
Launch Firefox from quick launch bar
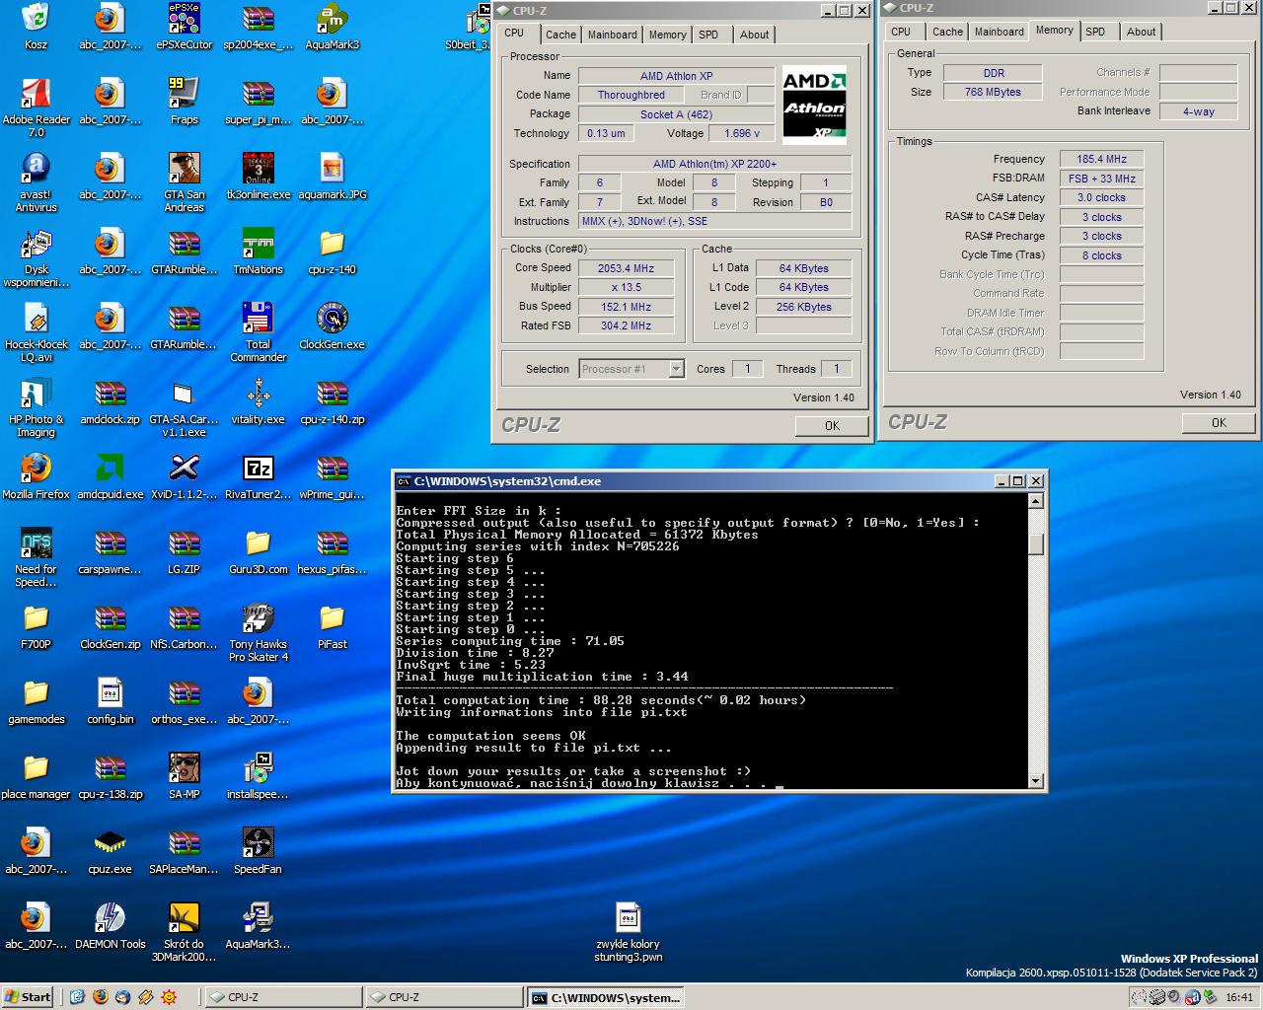pos(100,997)
